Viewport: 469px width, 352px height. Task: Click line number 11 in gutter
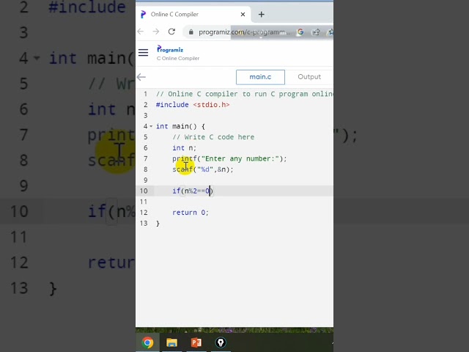(x=144, y=202)
